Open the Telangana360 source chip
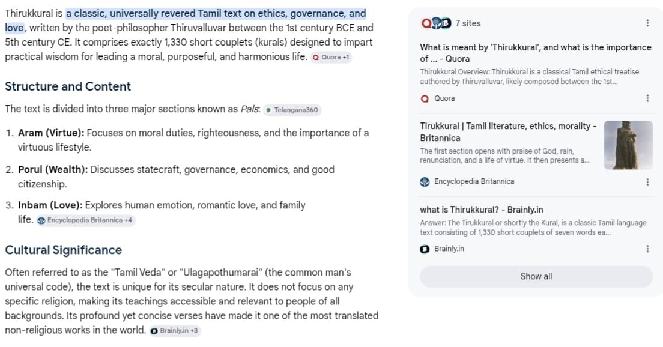This screenshot has width=663, height=347. [292, 110]
